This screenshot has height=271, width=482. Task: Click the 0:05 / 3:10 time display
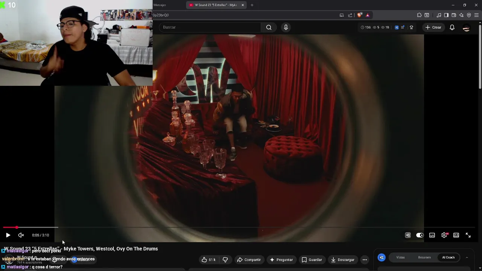coord(40,235)
